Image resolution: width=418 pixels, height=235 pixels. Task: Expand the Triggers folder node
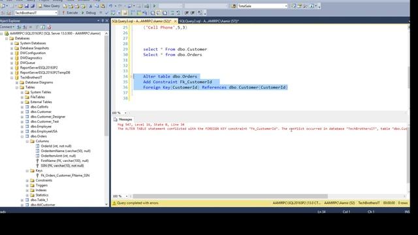pyautogui.click(x=27, y=185)
